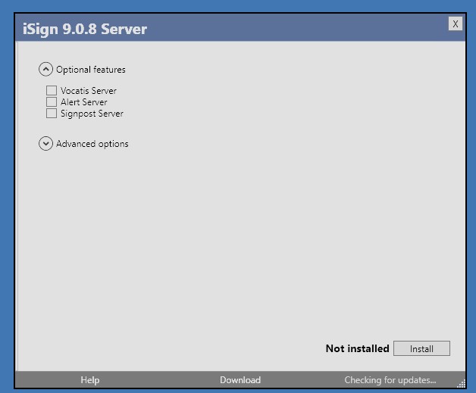Expand the Advanced options section
This screenshot has width=476, height=393.
tap(45, 143)
